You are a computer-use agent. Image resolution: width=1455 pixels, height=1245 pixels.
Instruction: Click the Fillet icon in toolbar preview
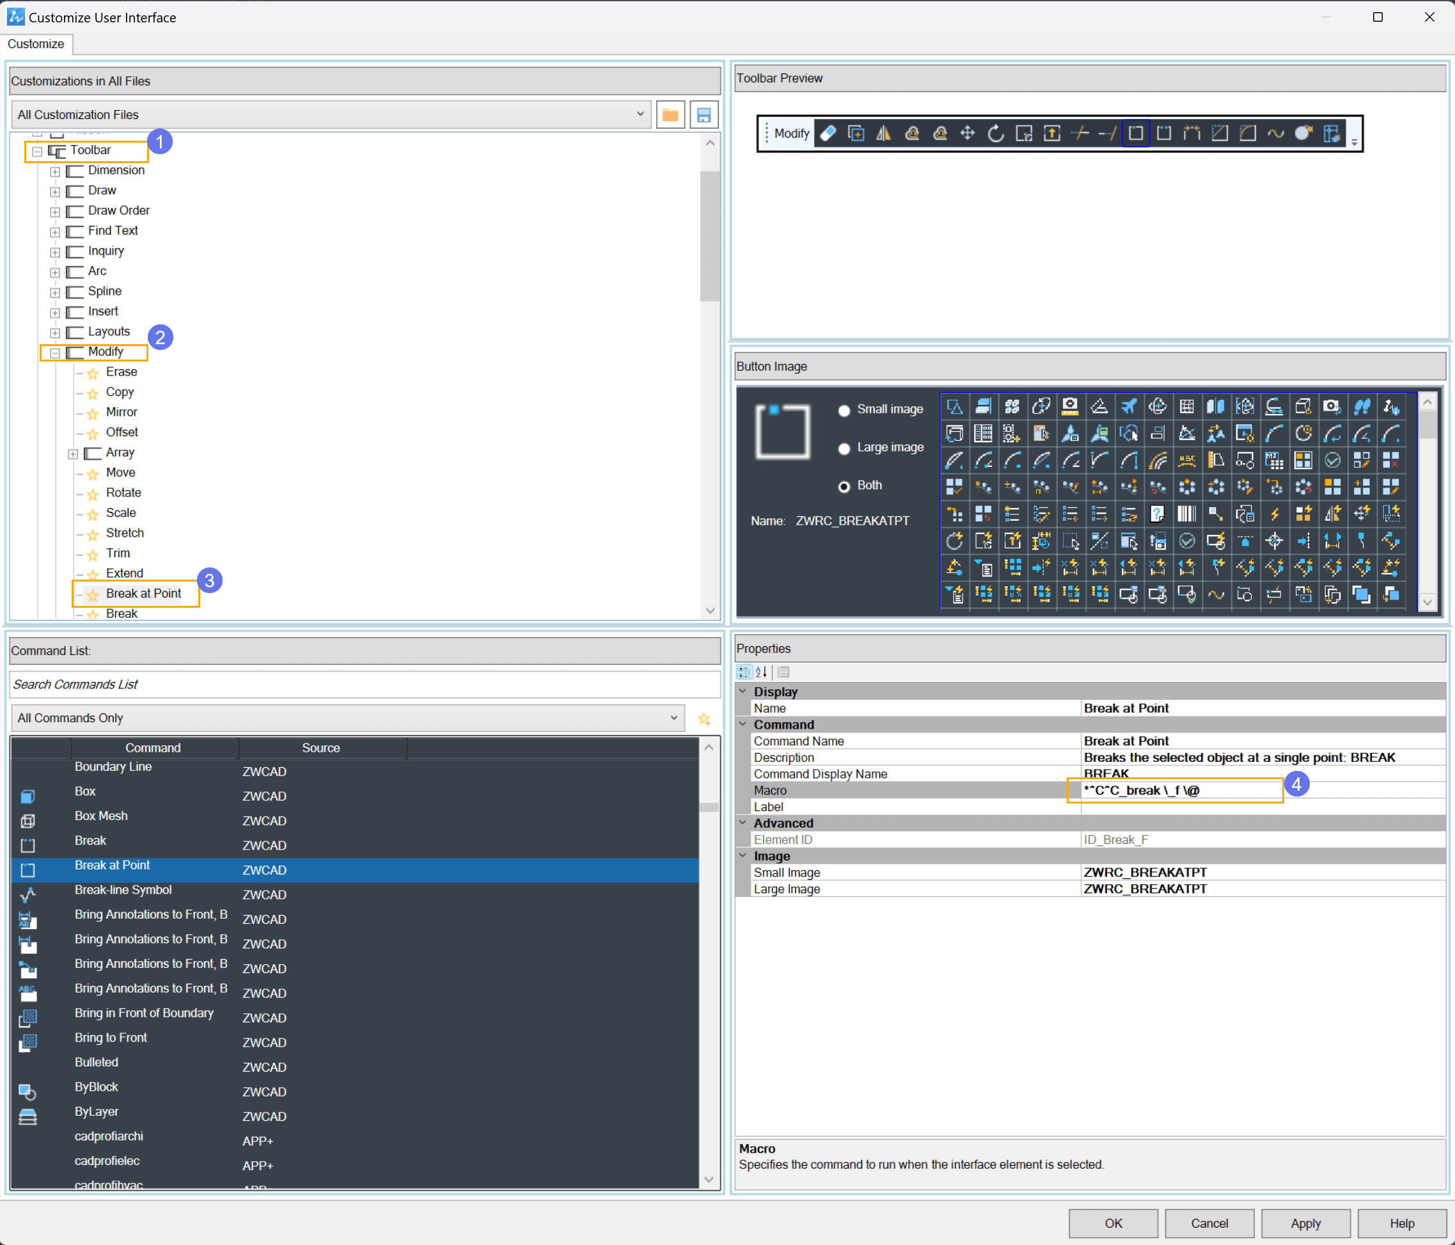pyautogui.click(x=1248, y=134)
